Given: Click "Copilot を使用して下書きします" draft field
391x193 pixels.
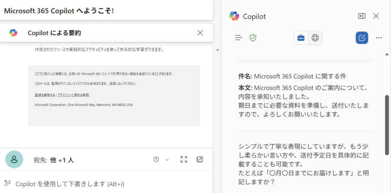Looking at the screenshot, I should (69, 184).
